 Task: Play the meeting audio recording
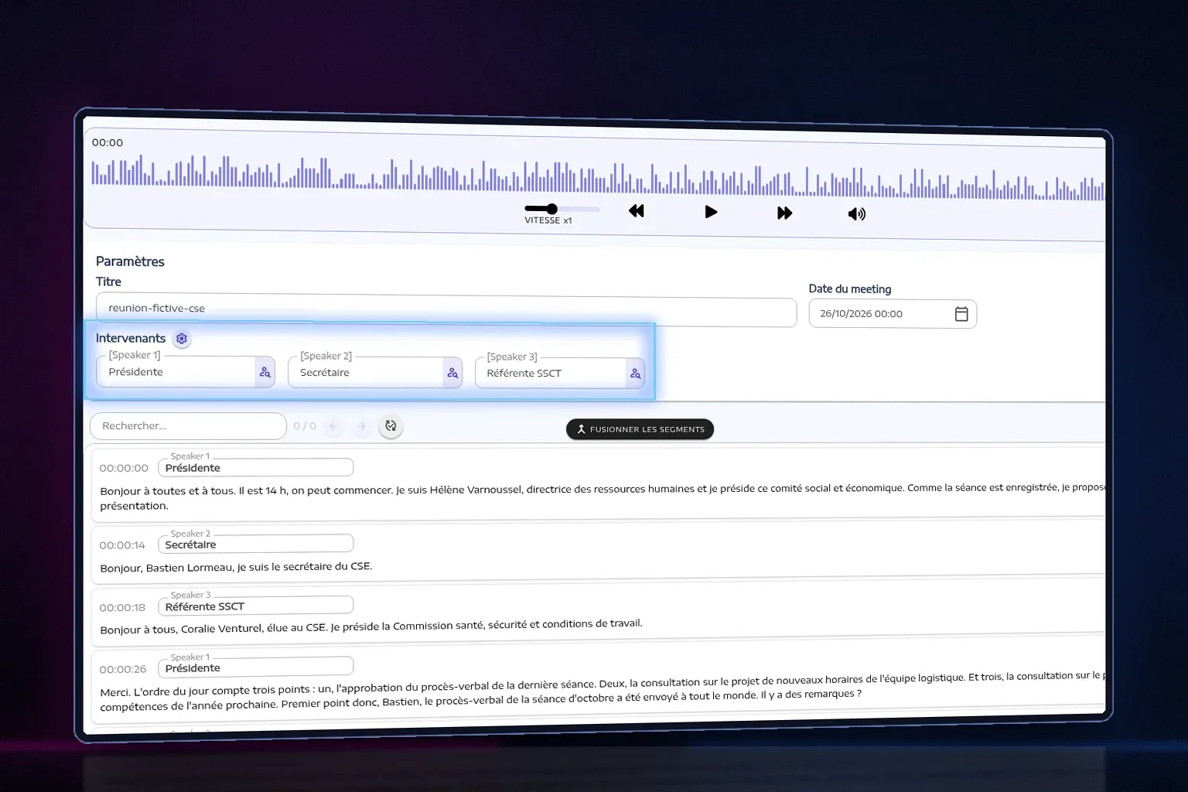click(711, 212)
